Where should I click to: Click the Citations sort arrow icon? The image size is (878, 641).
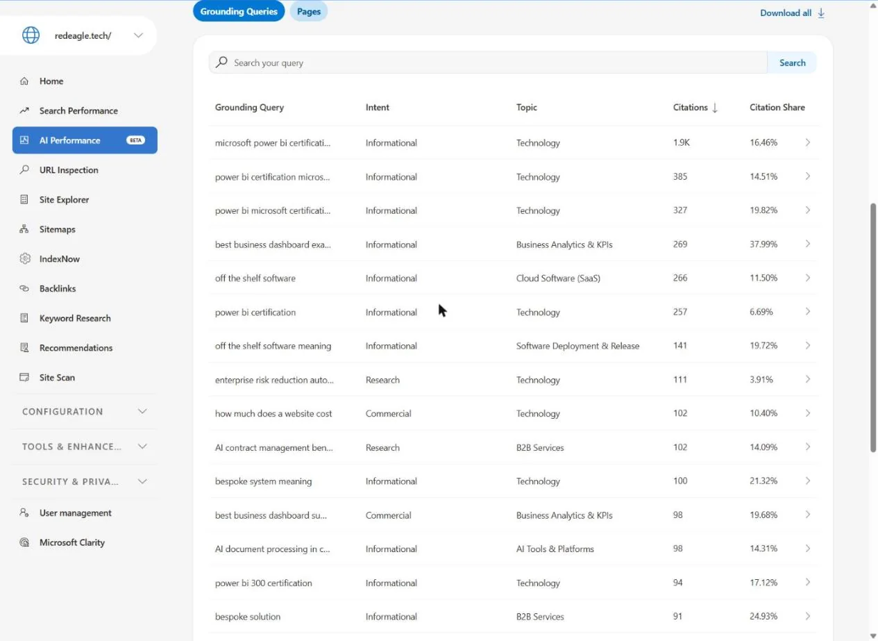pyautogui.click(x=715, y=108)
